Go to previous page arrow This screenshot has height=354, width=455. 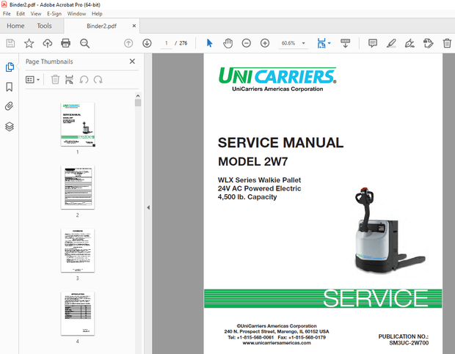(128, 43)
